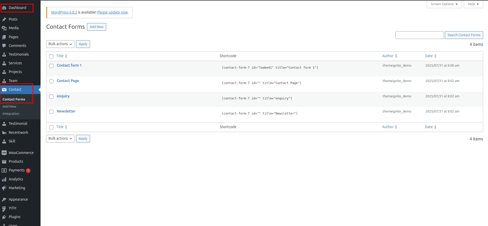Screen dimensions: 488x226
Task: Click the Projects person icon
Action: tap(4, 72)
